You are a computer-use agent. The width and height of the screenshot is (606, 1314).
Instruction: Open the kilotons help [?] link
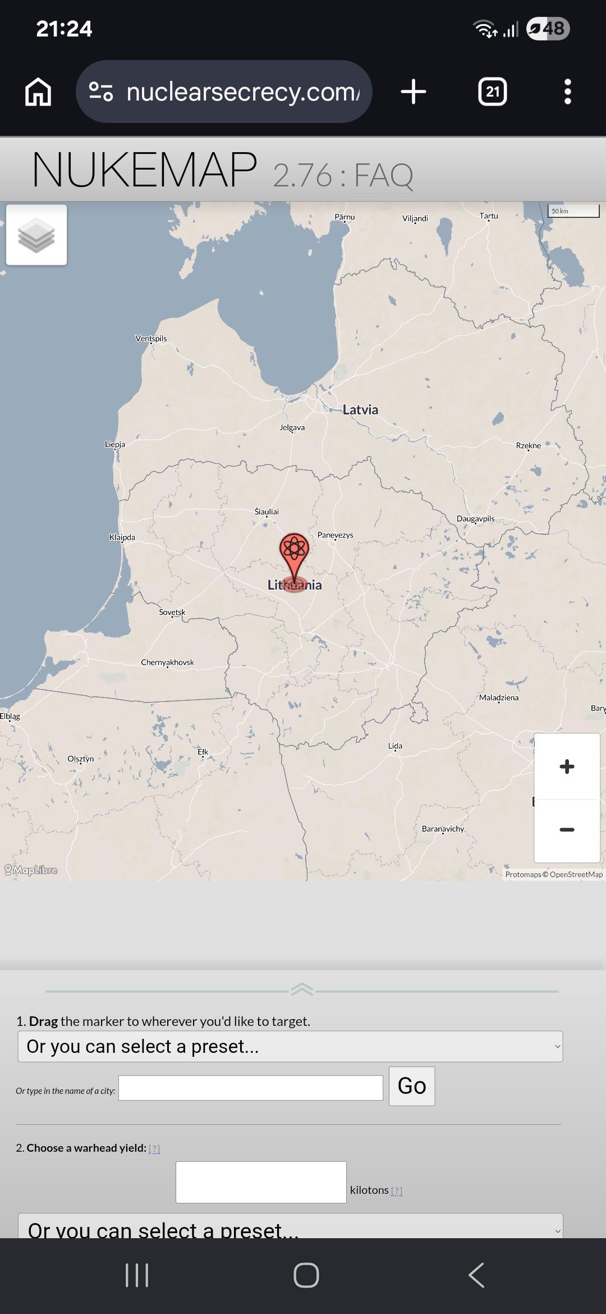397,1190
